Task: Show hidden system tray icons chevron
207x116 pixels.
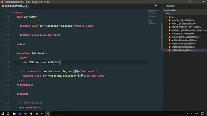Action: click(187, 114)
